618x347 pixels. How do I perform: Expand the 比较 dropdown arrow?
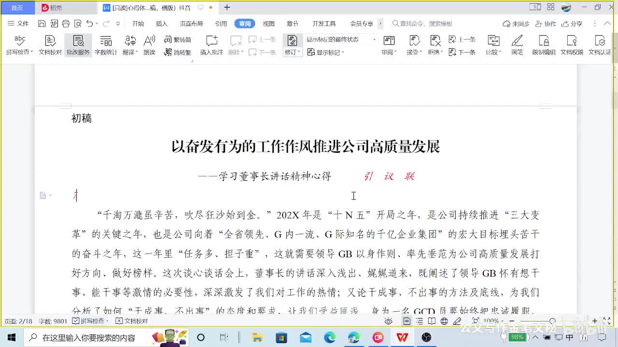501,52
